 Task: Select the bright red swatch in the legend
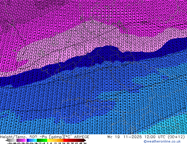point(64,140)
